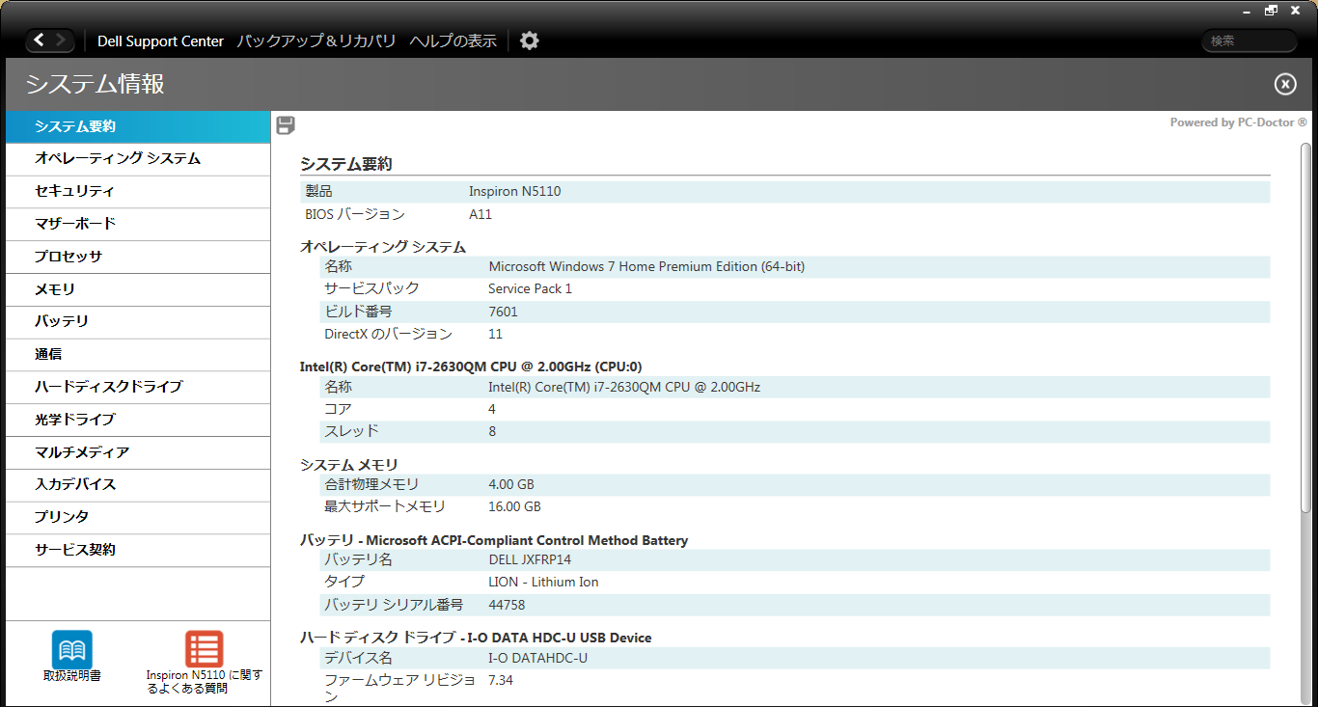Open settings via the gear icon

pos(529,41)
